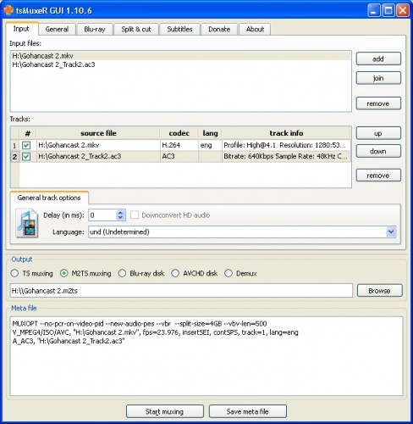Click the Profile: High@4.1 track info cell
Image resolution: width=413 pixels, height=424 pixels.
[x=286, y=145]
